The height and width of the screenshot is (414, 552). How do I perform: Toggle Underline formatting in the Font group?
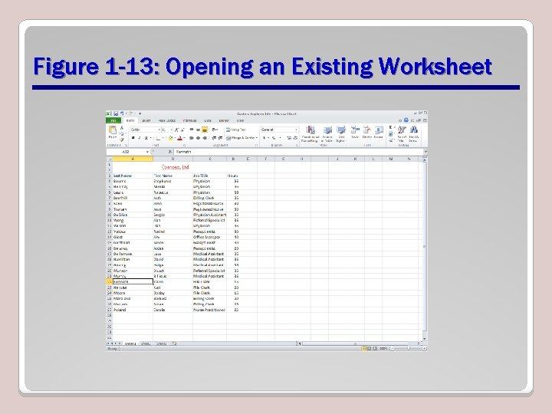[x=146, y=138]
